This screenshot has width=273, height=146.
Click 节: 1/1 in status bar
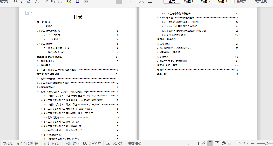(x=8, y=143)
